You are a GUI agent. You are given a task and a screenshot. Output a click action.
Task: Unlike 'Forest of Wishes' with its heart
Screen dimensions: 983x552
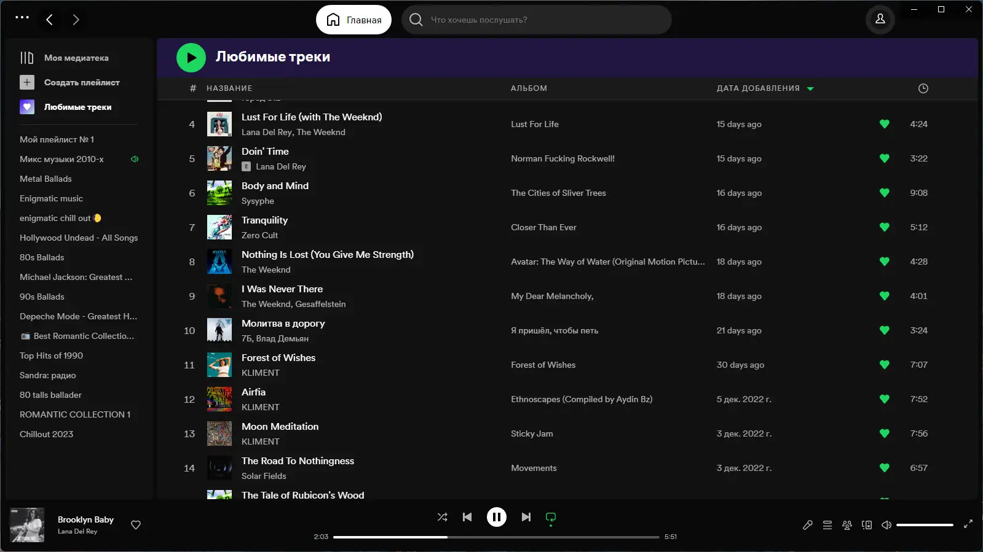(885, 365)
